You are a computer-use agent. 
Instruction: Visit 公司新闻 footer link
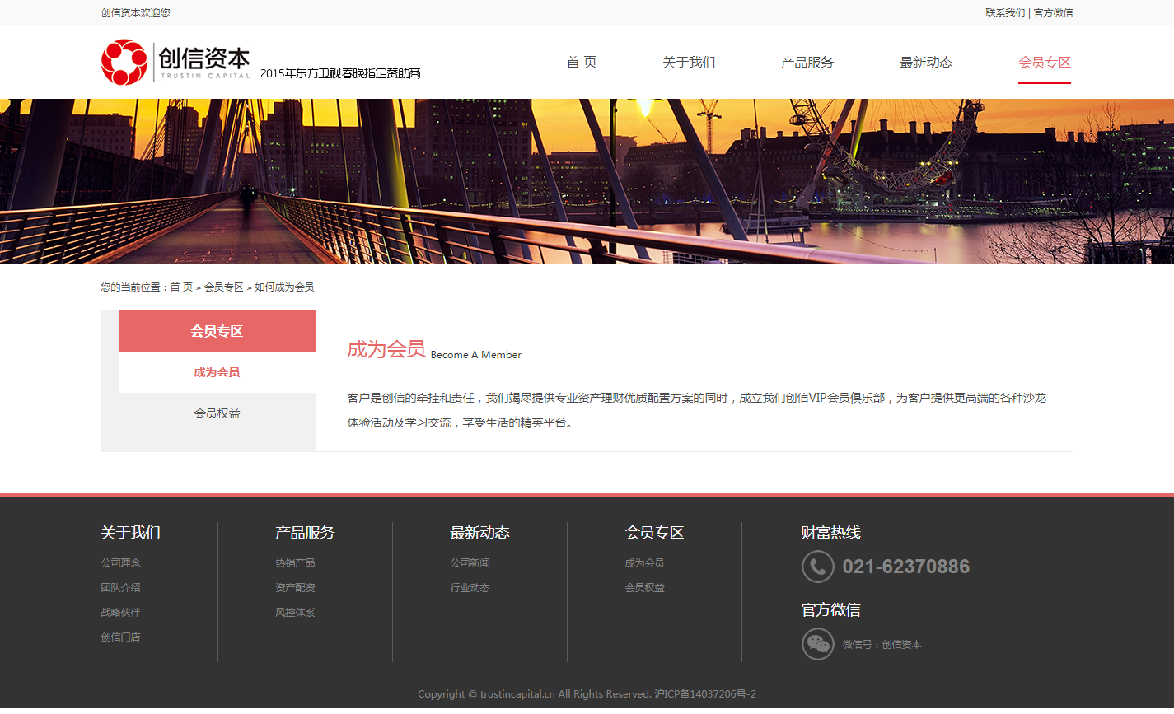click(x=470, y=563)
